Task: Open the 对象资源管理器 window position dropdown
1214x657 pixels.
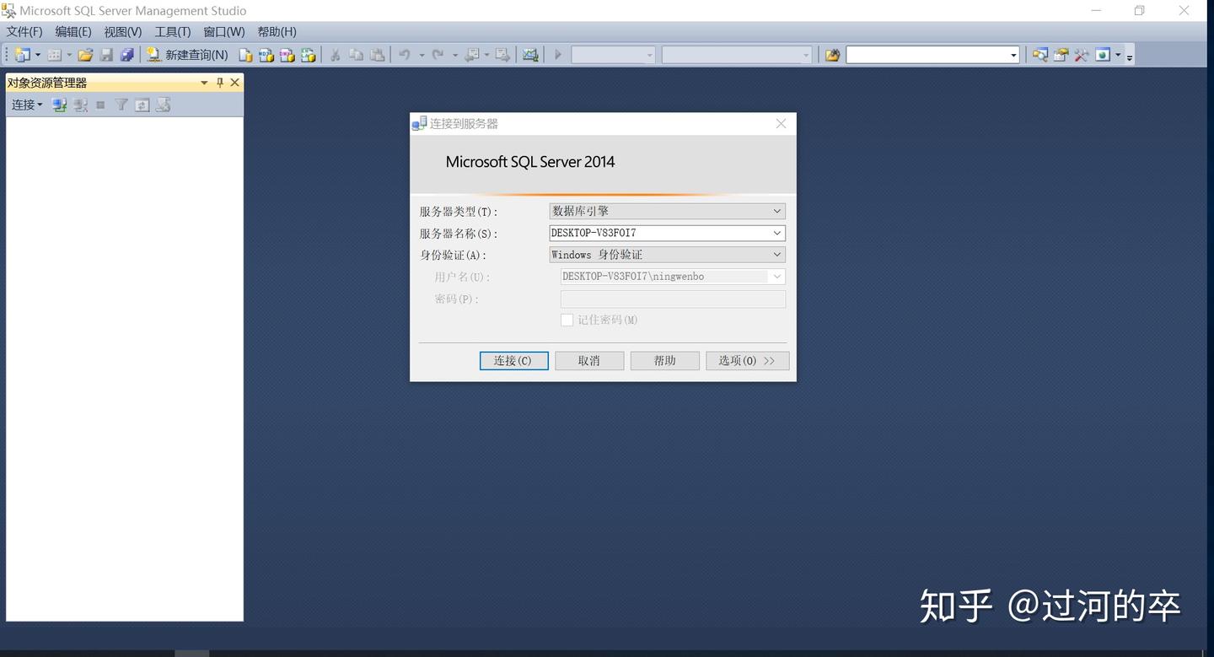Action: tap(204, 83)
